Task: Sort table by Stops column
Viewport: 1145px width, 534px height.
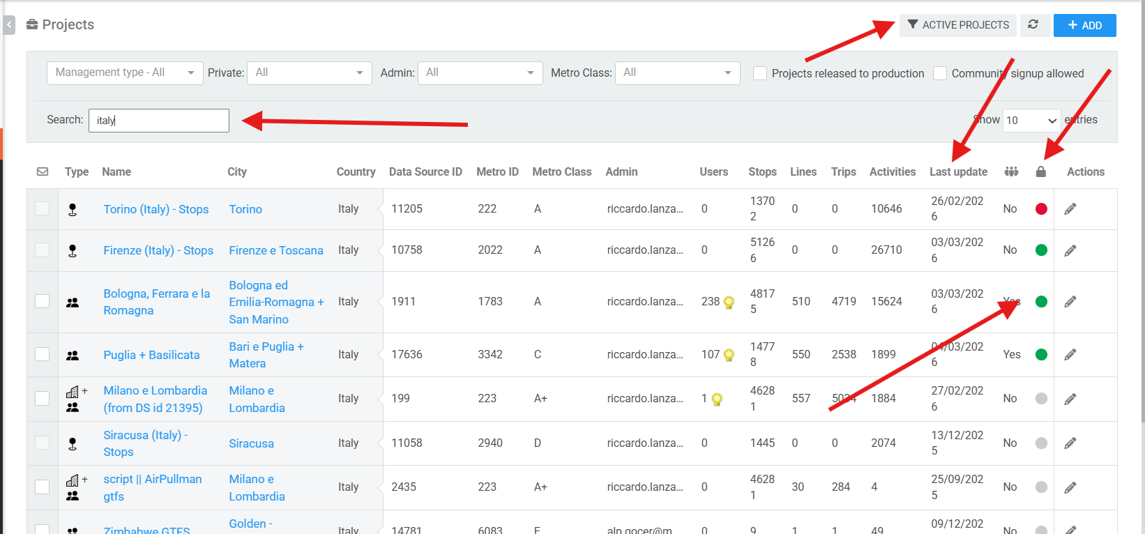Action: pyautogui.click(x=763, y=171)
